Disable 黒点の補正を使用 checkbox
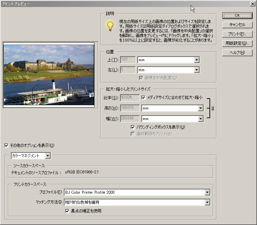257x225 pixels. pyautogui.click(x=67, y=211)
